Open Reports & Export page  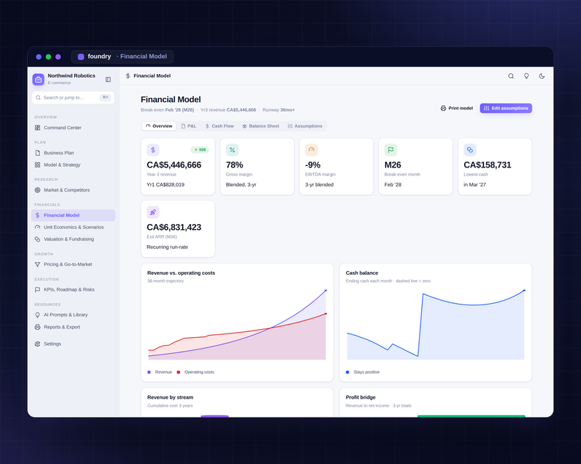point(73,327)
